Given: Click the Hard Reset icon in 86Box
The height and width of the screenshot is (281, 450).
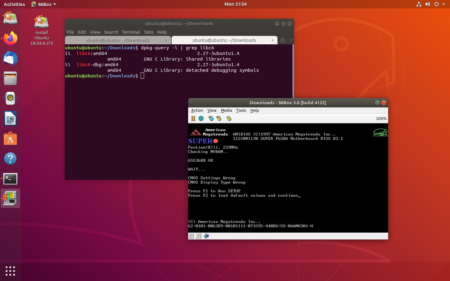Looking at the screenshot, I should click(x=201, y=118).
